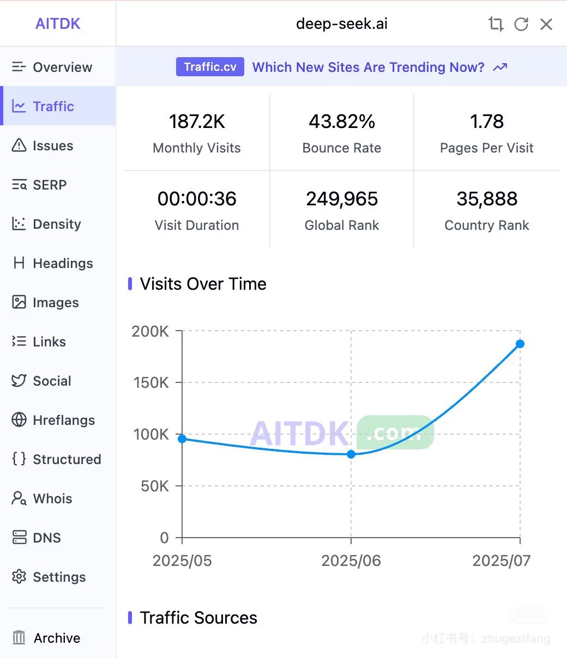The width and height of the screenshot is (567, 658).
Task: Click the Headings H icon
Action: tap(19, 263)
